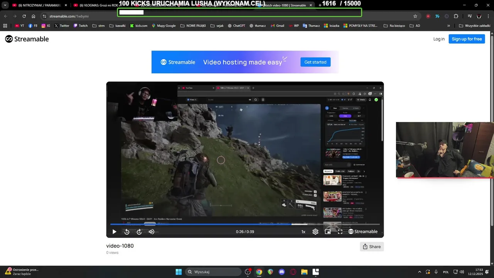This screenshot has height=278, width=494.
Task: Bookmark this page with the star
Action: click(415, 16)
